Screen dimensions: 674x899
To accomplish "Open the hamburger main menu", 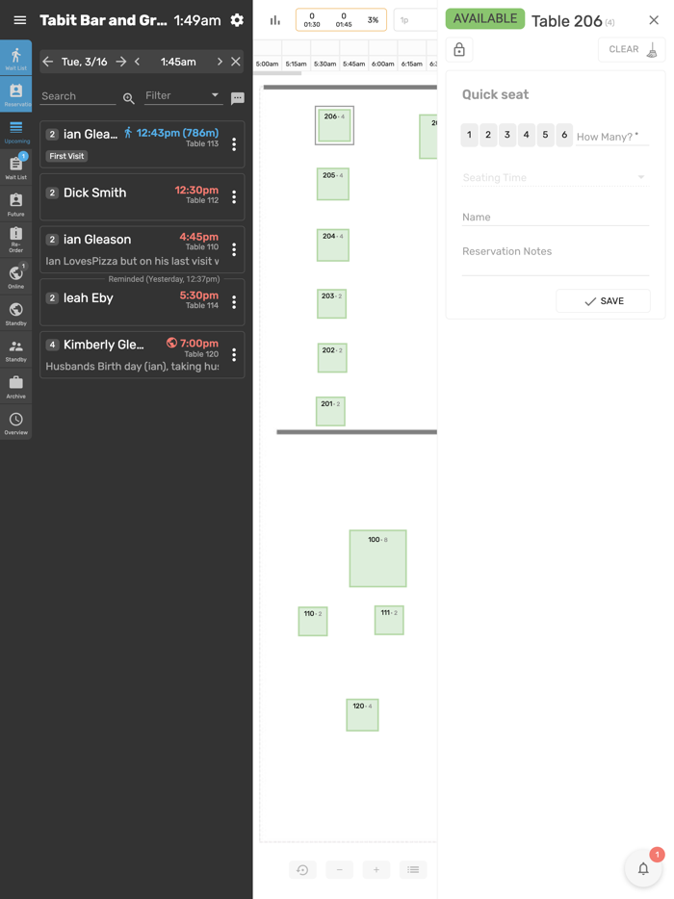I will coord(20,20).
